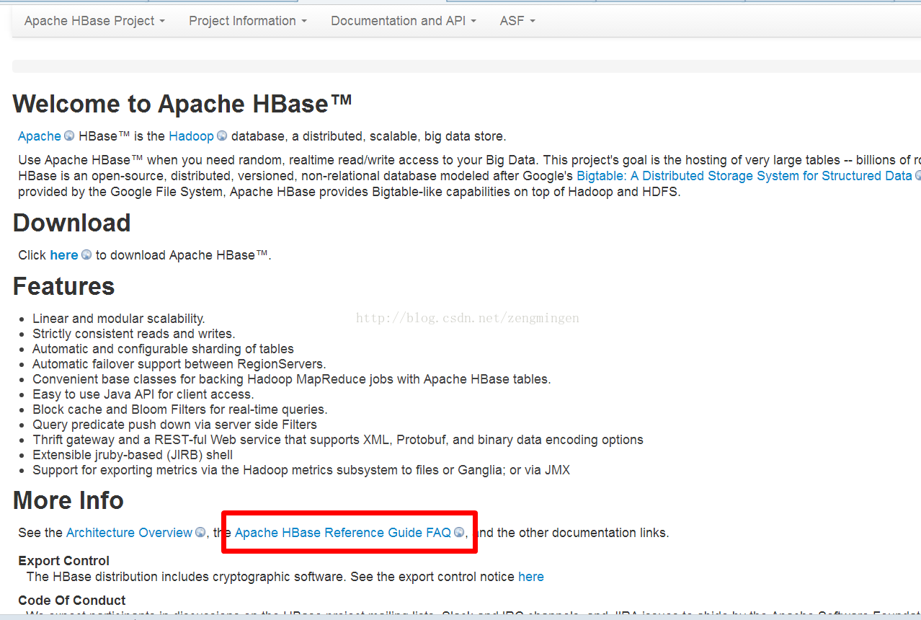921x620 pixels.
Task: Click external icon after download 'here'
Action: [x=86, y=255]
